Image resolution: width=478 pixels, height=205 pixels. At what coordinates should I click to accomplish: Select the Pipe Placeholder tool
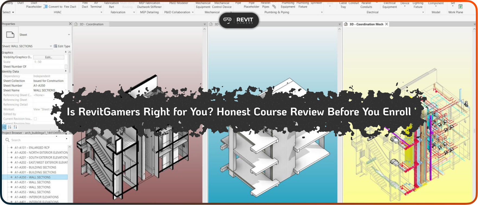coord(251,5)
